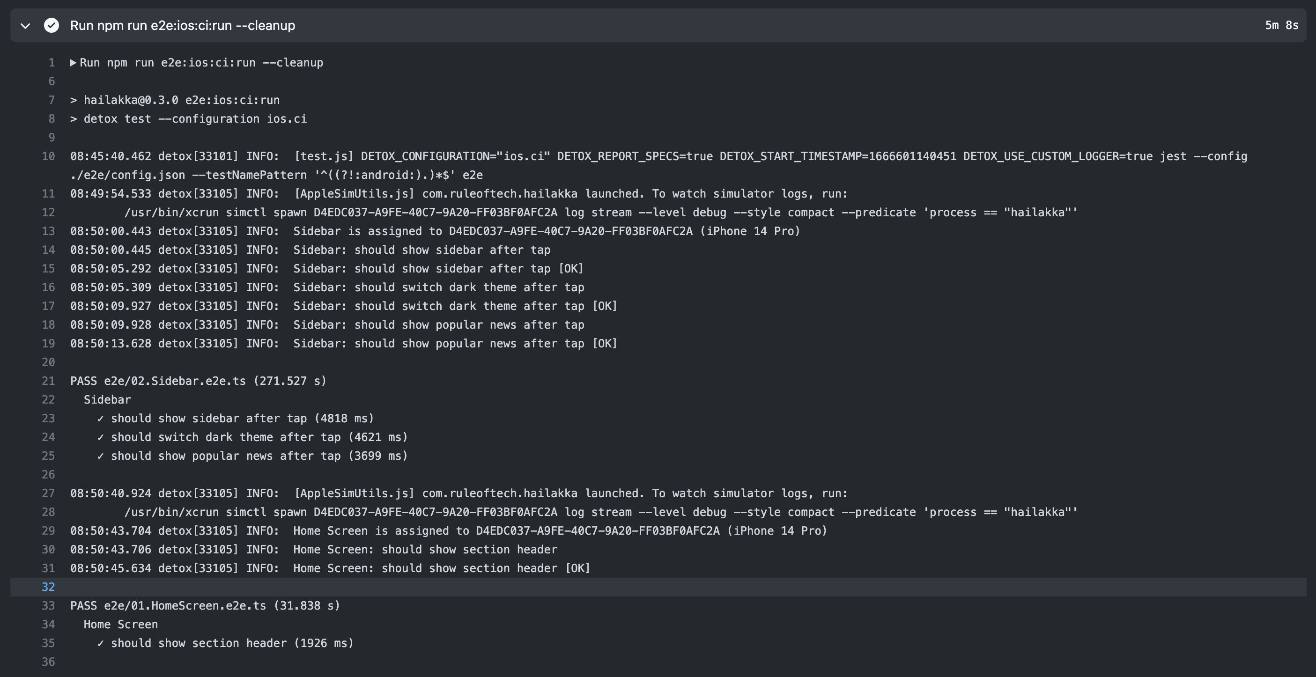1316x677 pixels.
Task: Click the log line timestamped 08:50:09.928
Action: coord(327,325)
